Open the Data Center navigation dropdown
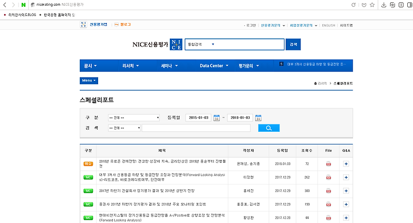 coord(214,66)
